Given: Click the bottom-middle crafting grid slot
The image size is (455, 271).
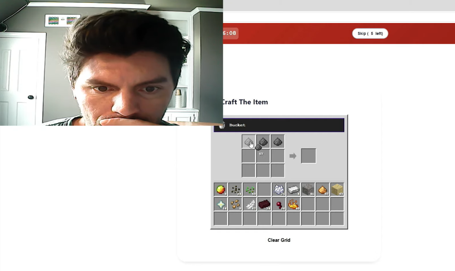Looking at the screenshot, I should (x=263, y=171).
